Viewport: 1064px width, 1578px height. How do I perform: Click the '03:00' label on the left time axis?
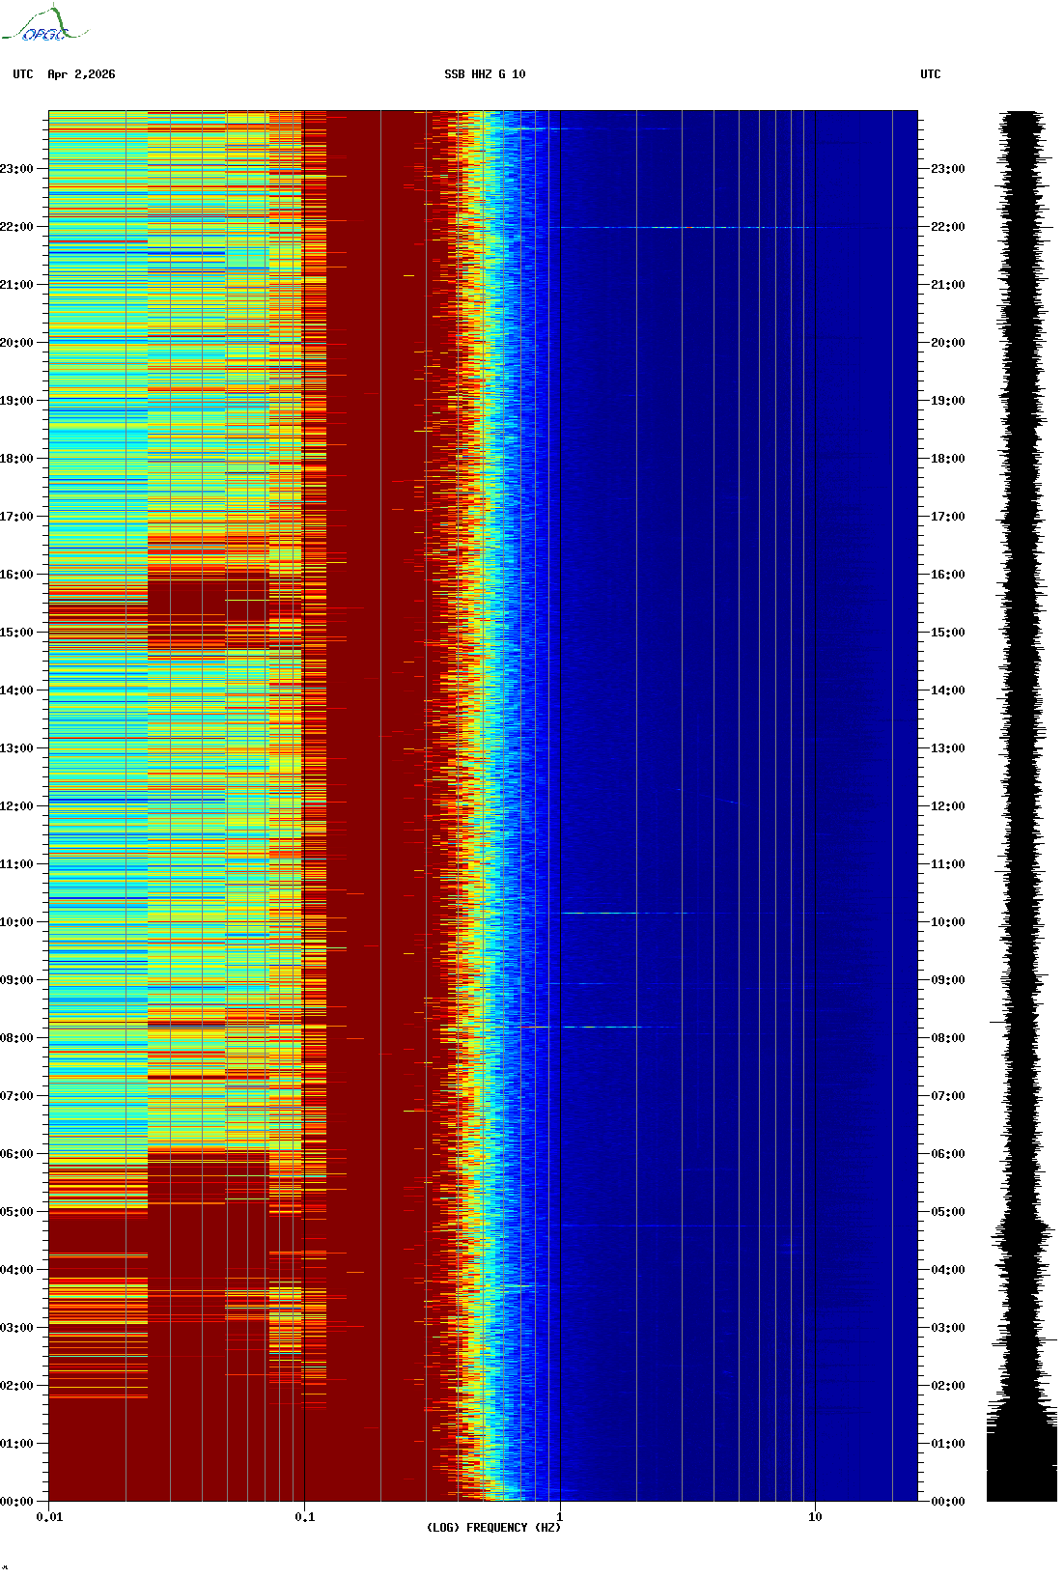(17, 1328)
